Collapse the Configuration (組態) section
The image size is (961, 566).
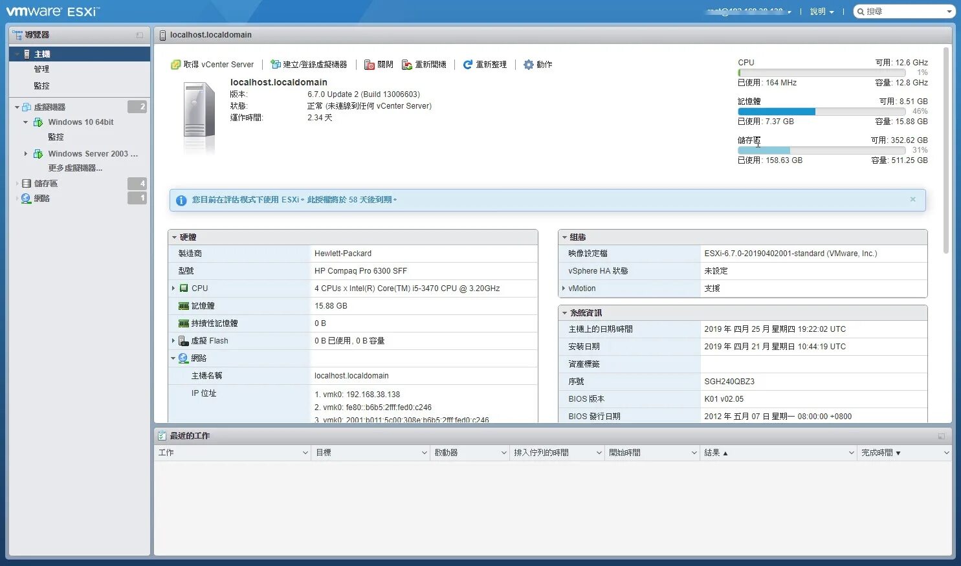(x=564, y=237)
